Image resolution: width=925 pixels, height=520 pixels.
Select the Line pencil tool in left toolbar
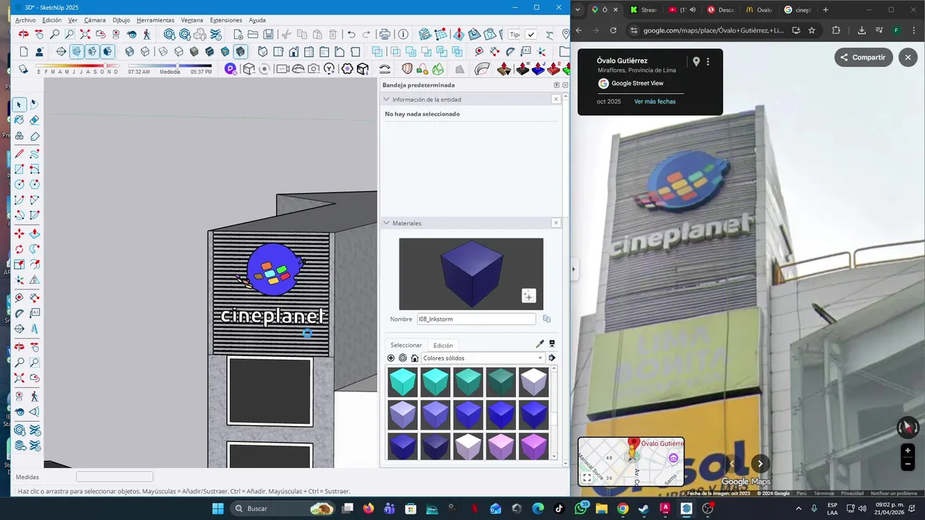pyautogui.click(x=19, y=153)
